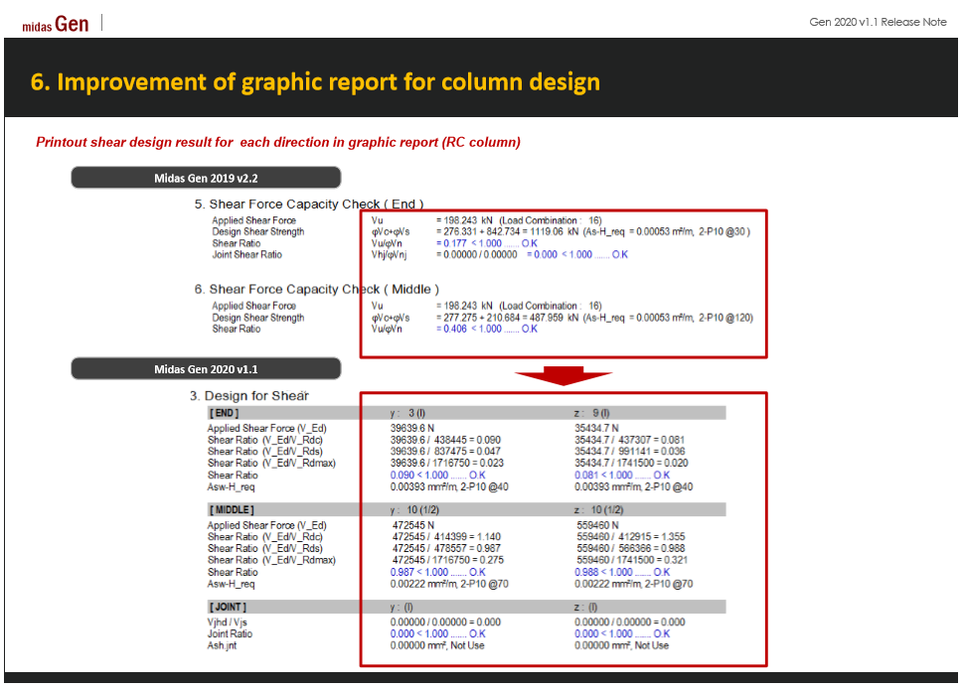Click the 'Midas Gen 2020 v1.1' label
Viewport: 963px width, 689px height.
206,369
